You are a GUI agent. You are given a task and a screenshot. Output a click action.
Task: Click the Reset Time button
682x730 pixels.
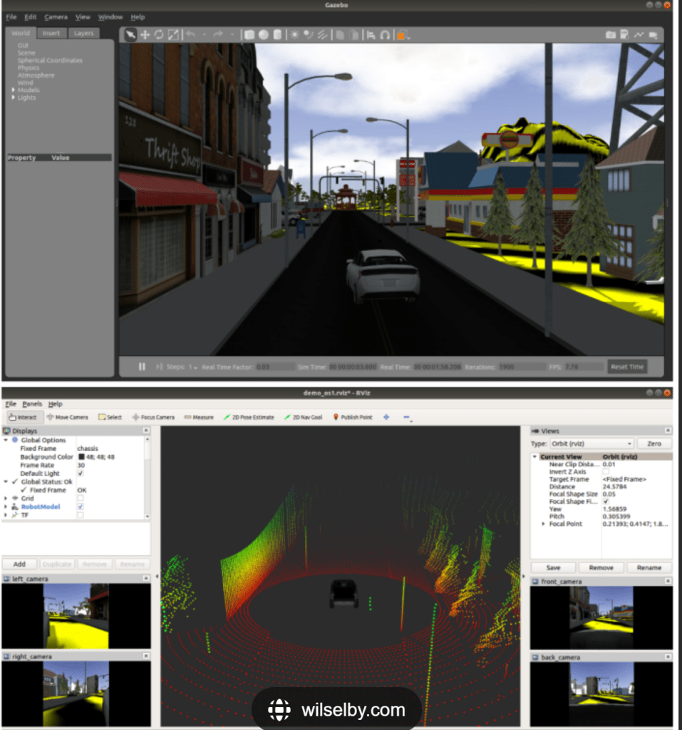point(627,366)
